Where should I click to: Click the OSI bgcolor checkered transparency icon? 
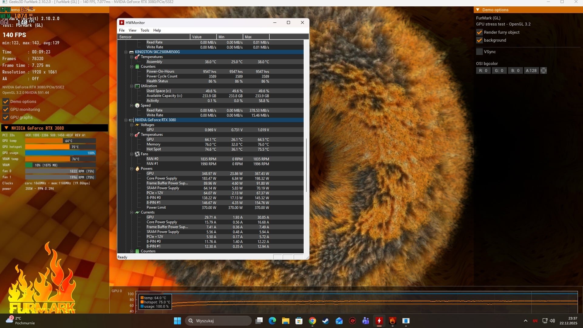tap(544, 70)
